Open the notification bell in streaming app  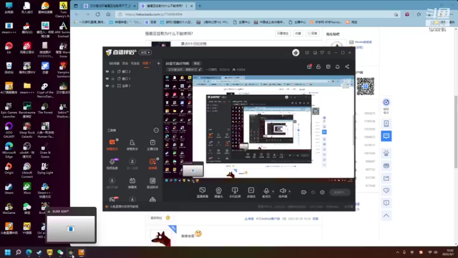click(337, 67)
